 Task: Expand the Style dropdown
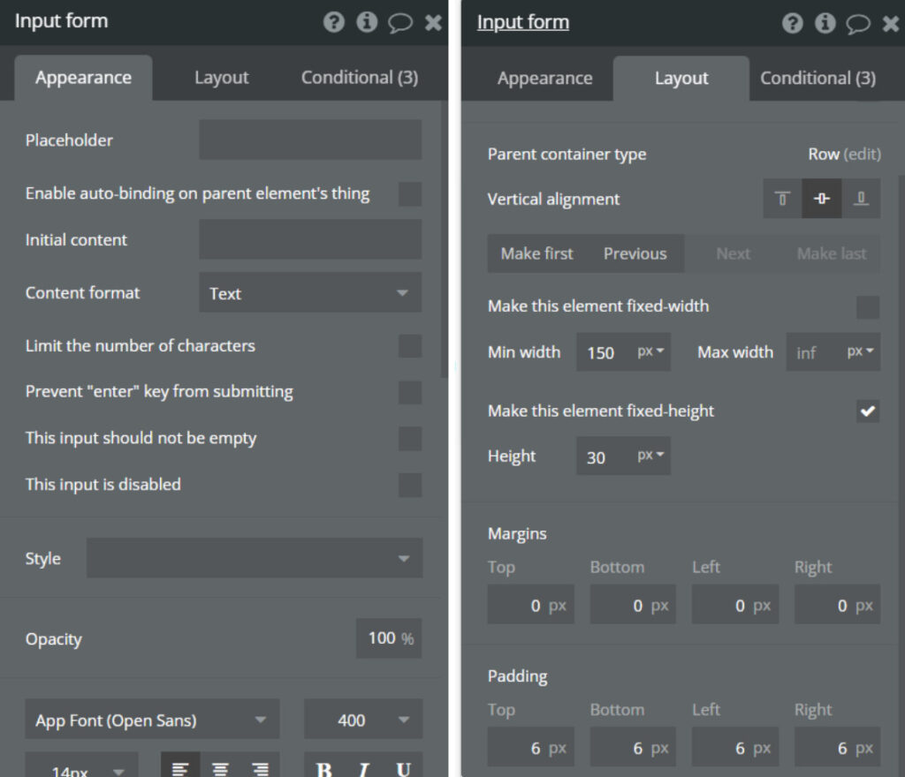[x=254, y=559]
